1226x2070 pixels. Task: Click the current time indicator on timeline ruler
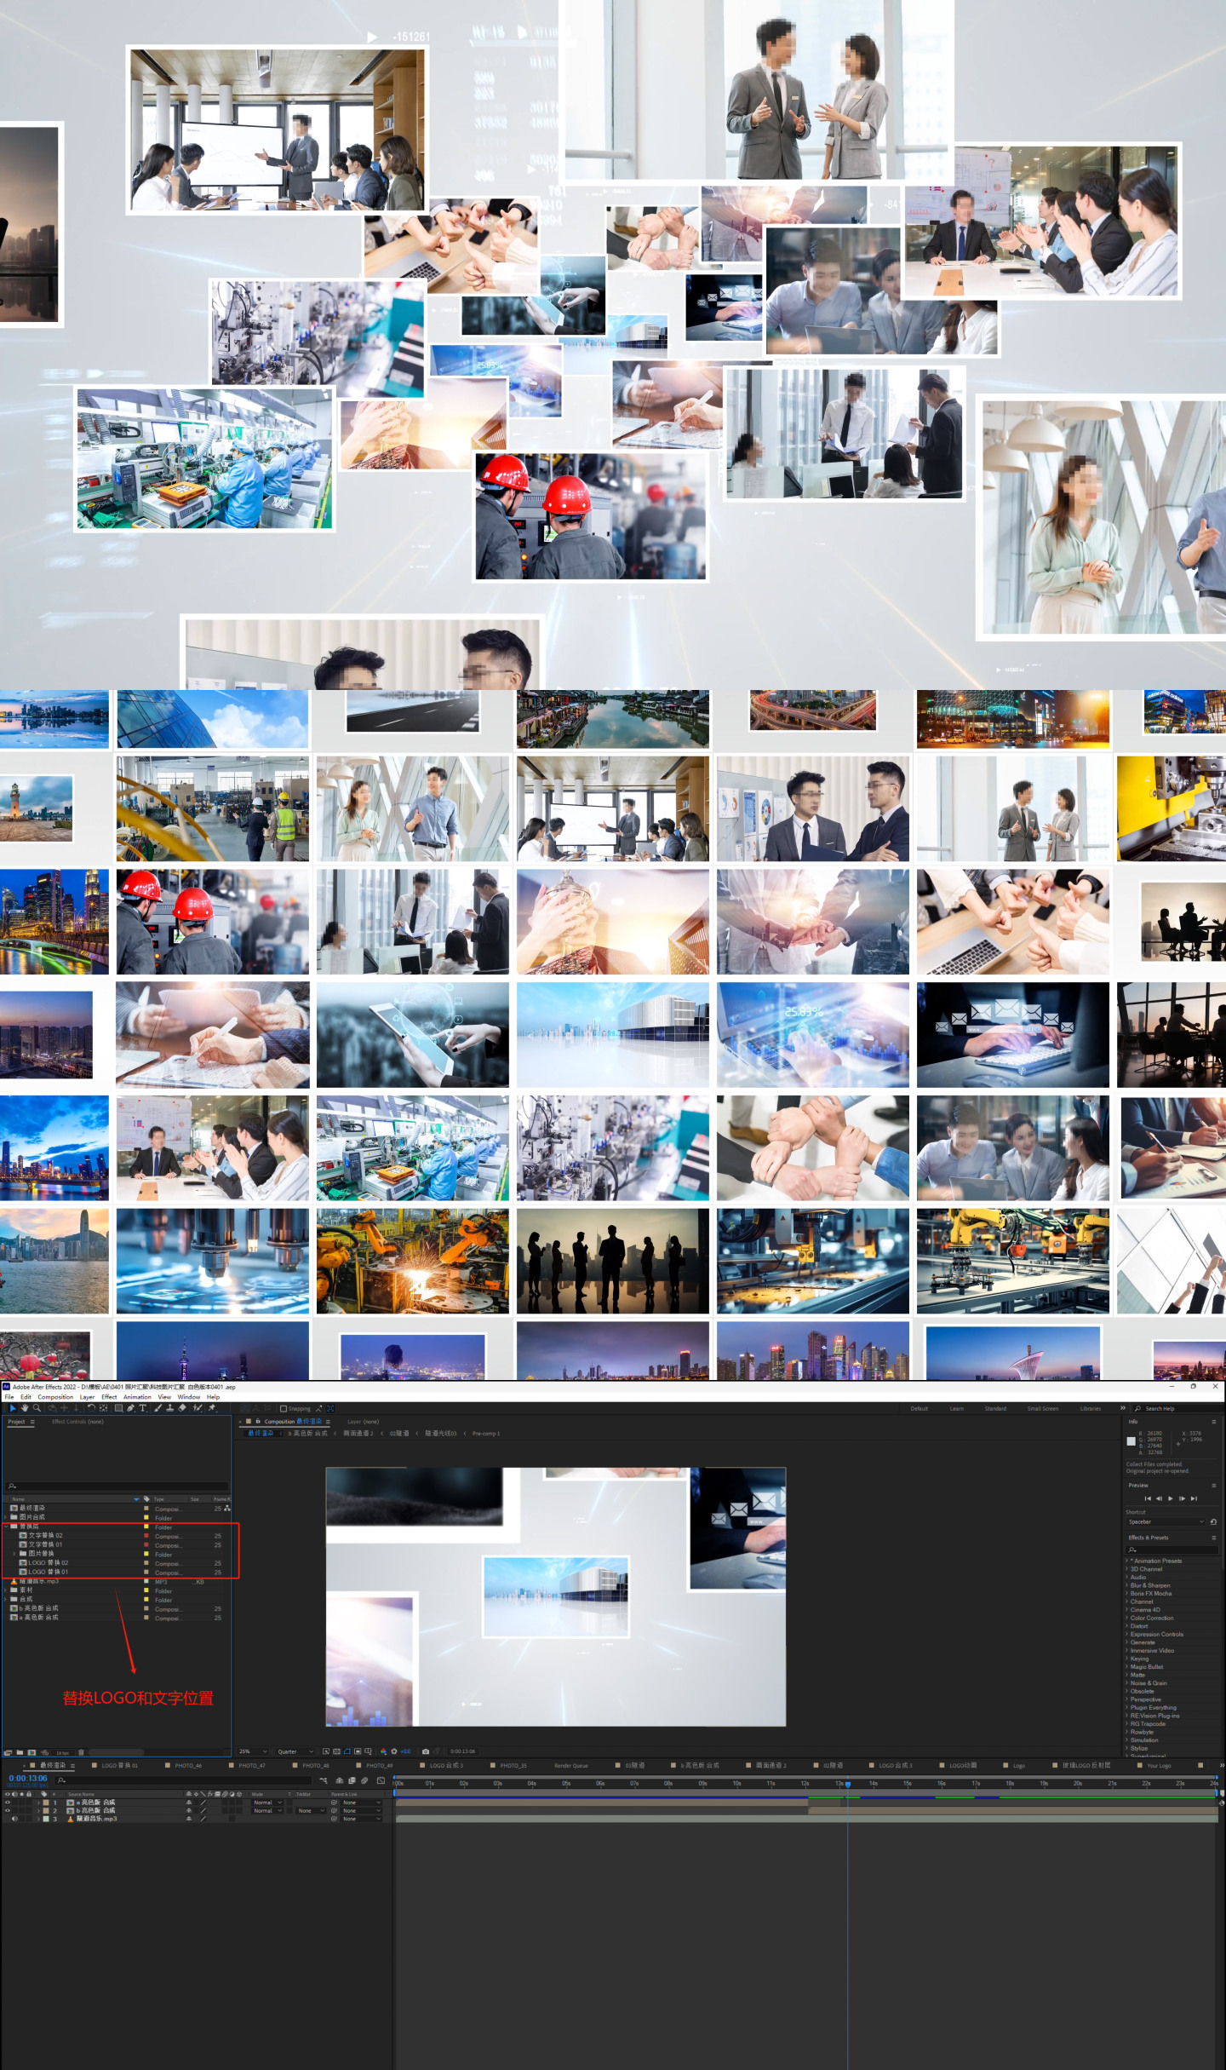click(x=847, y=1784)
